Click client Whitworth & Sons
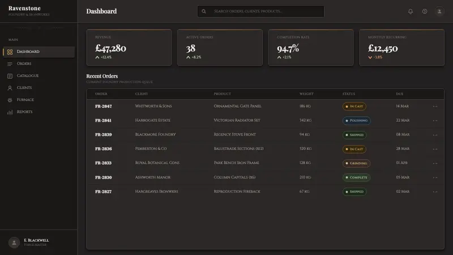The height and width of the screenshot is (255, 453). click(x=153, y=106)
